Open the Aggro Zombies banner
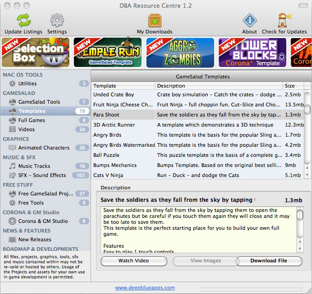This screenshot has width=312, height=294. coord(180,53)
